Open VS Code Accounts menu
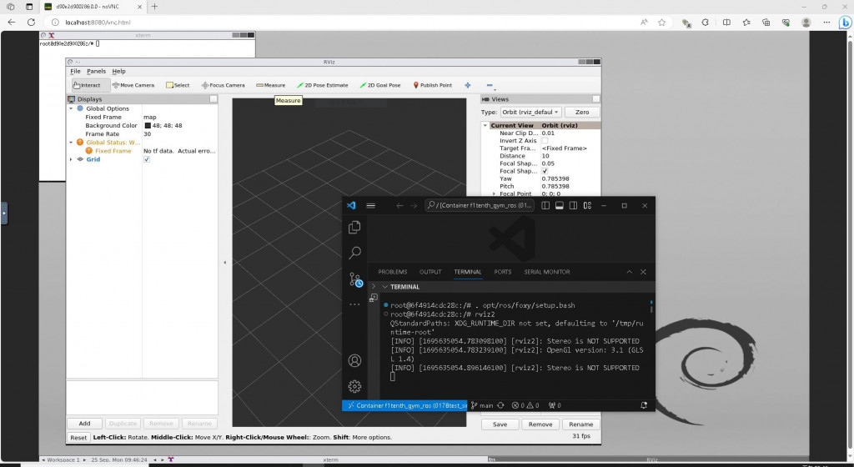Viewport: 854px width, 467px height. (354, 360)
